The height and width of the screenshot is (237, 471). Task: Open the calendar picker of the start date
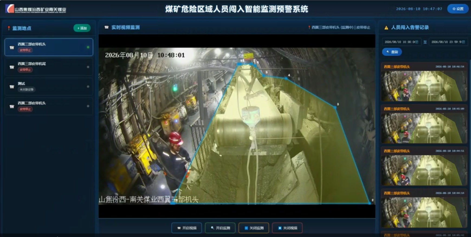click(417, 42)
